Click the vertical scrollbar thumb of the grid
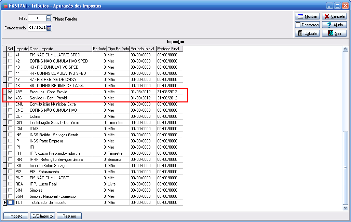The width and height of the screenshot is (351, 222). point(346,168)
